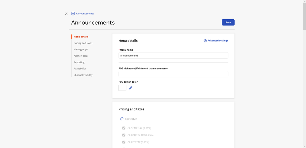Go to Pricing and taxes section
The image size is (306, 148).
click(x=83, y=43)
